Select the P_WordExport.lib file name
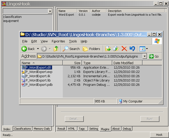169x138 pixels. tap(38, 80)
